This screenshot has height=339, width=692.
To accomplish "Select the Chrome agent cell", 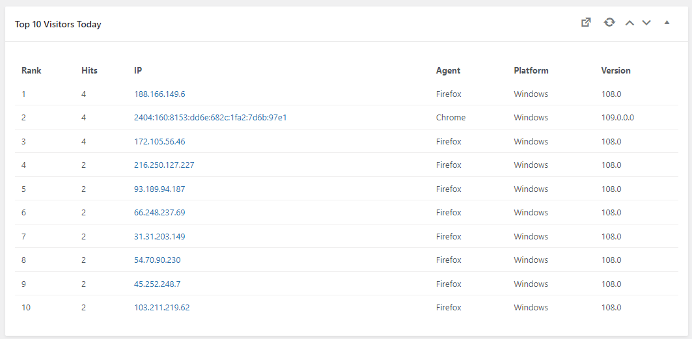I will tap(450, 118).
